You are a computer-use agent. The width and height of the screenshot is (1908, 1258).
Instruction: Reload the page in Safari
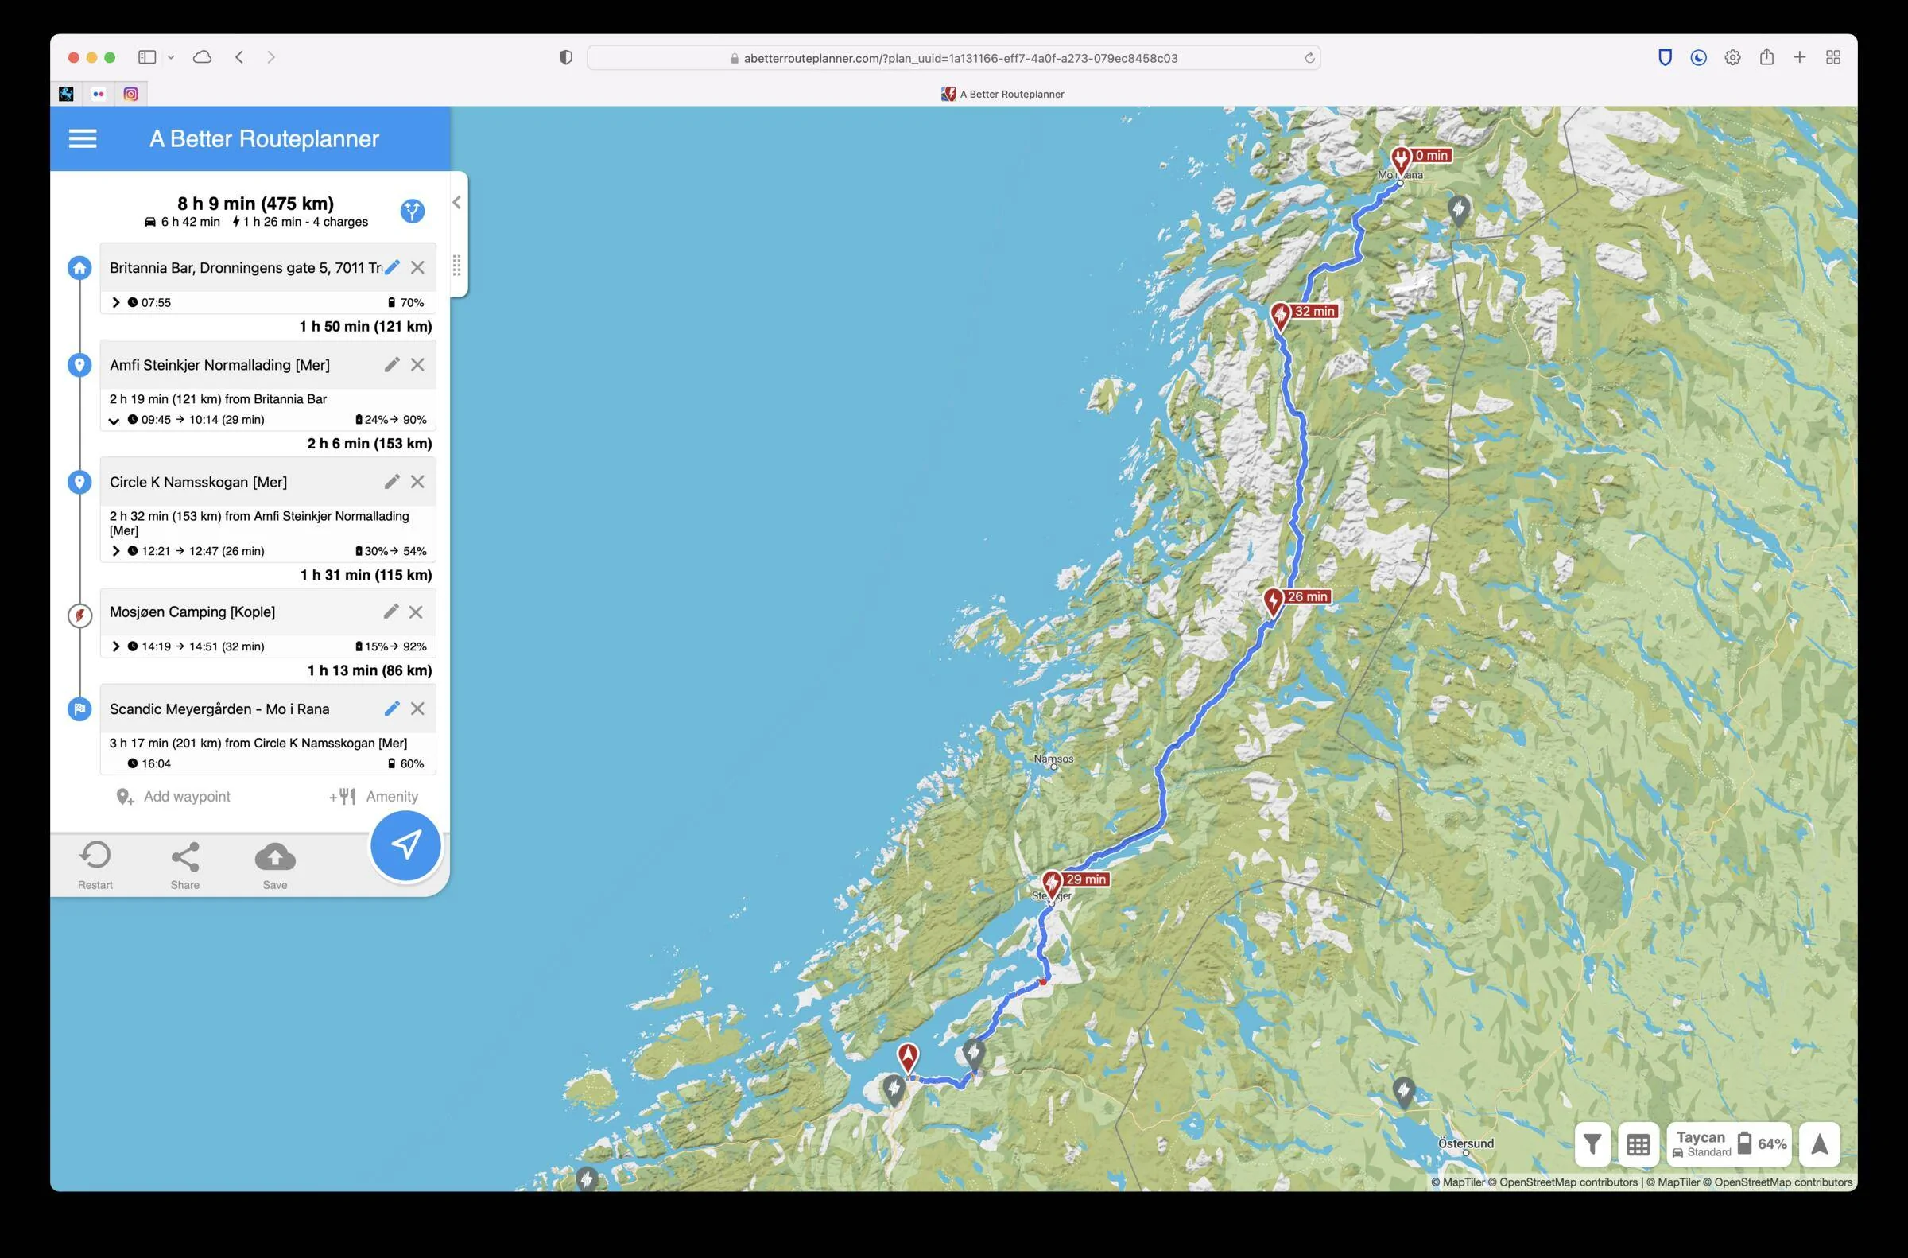[x=1309, y=58]
